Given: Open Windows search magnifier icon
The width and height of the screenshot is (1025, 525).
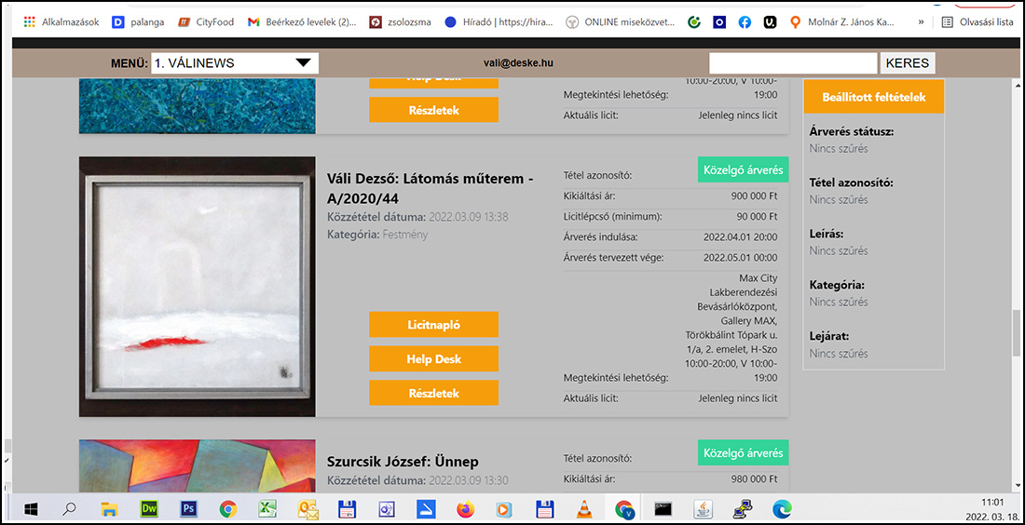Looking at the screenshot, I should (69, 508).
